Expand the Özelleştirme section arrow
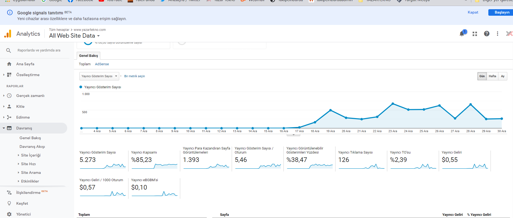The height and width of the screenshot is (218, 513). [4, 75]
